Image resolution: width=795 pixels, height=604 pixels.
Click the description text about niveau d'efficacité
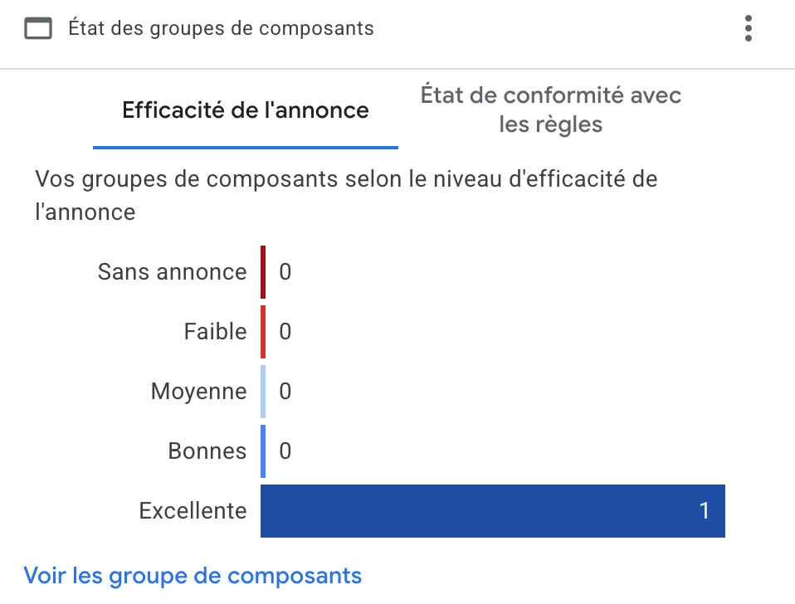(346, 195)
